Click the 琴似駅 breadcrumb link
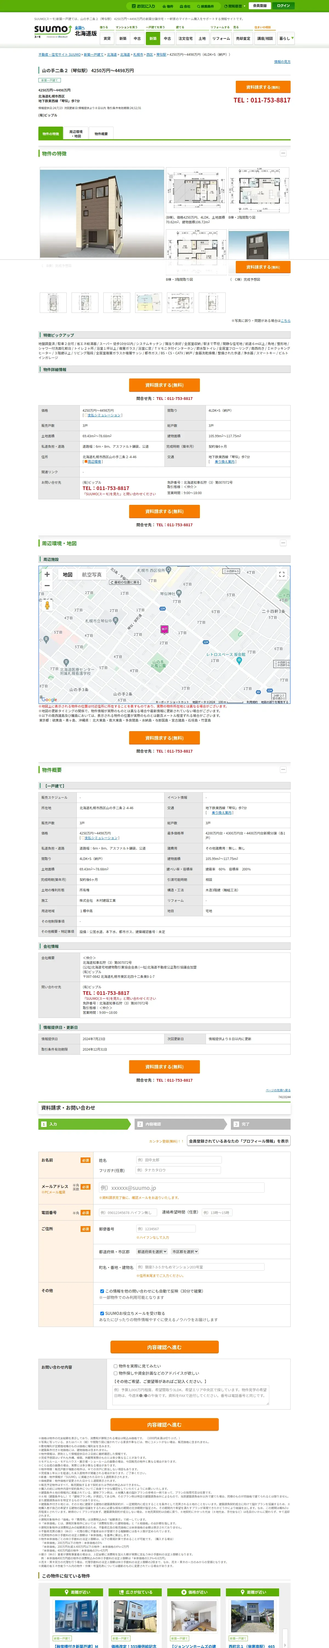 161,55
